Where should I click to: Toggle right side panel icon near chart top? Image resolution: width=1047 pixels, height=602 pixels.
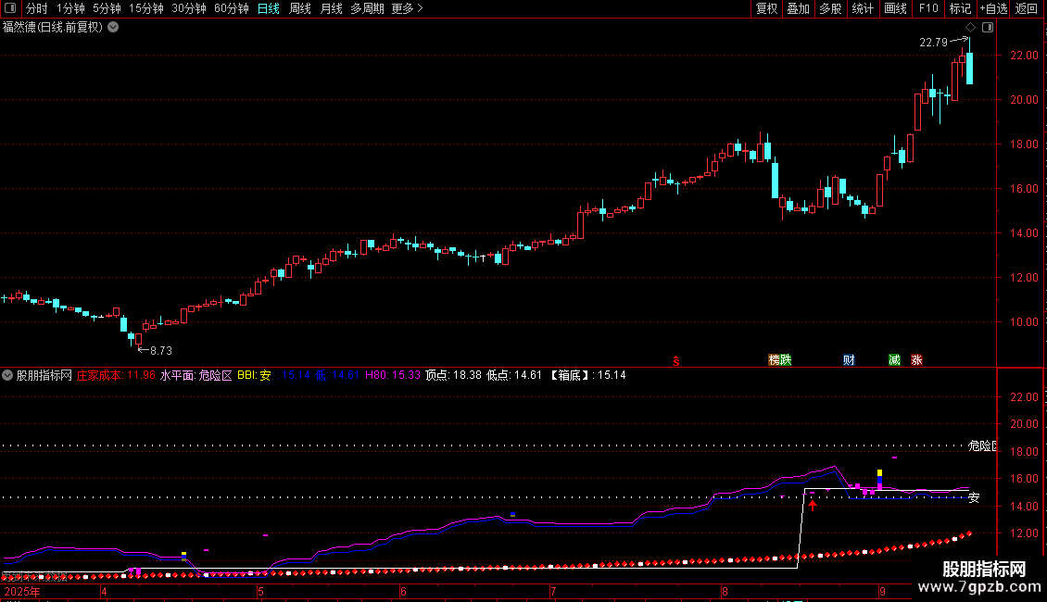pos(988,28)
